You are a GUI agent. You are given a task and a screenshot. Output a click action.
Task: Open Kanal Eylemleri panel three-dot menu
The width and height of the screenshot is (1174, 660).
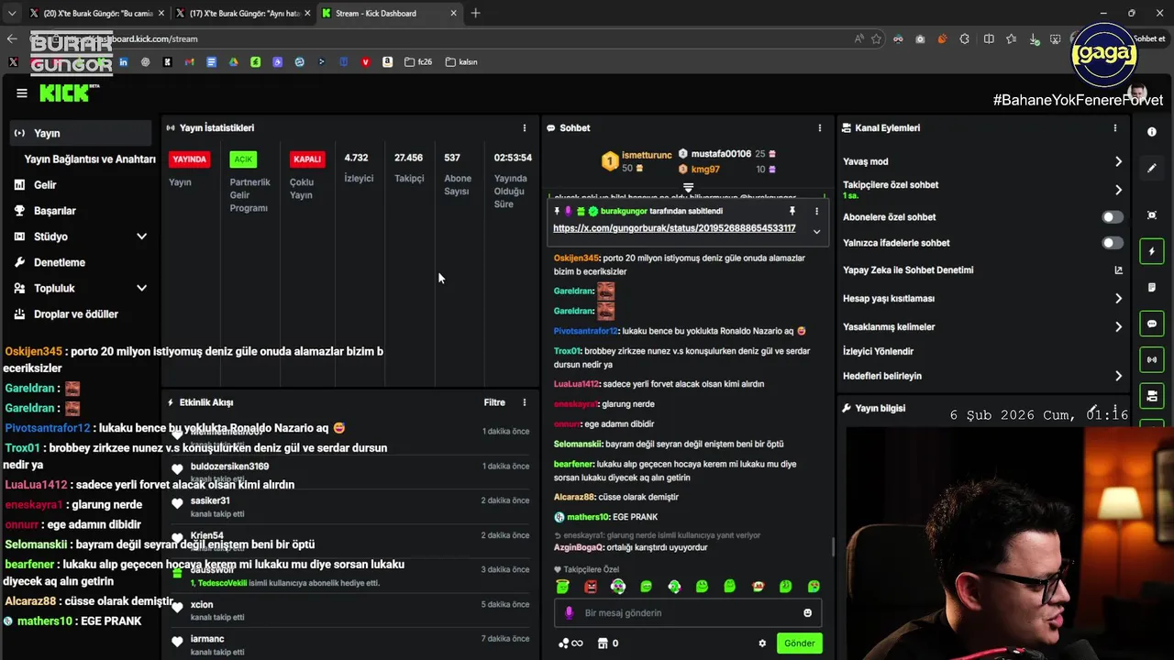(x=1115, y=128)
